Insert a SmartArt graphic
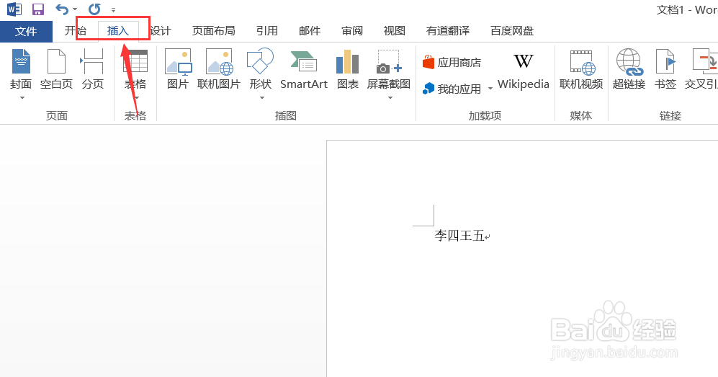 tap(304, 68)
